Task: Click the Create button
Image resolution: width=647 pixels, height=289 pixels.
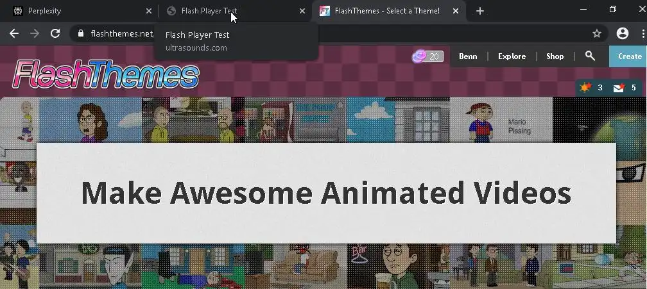Action: (x=628, y=56)
